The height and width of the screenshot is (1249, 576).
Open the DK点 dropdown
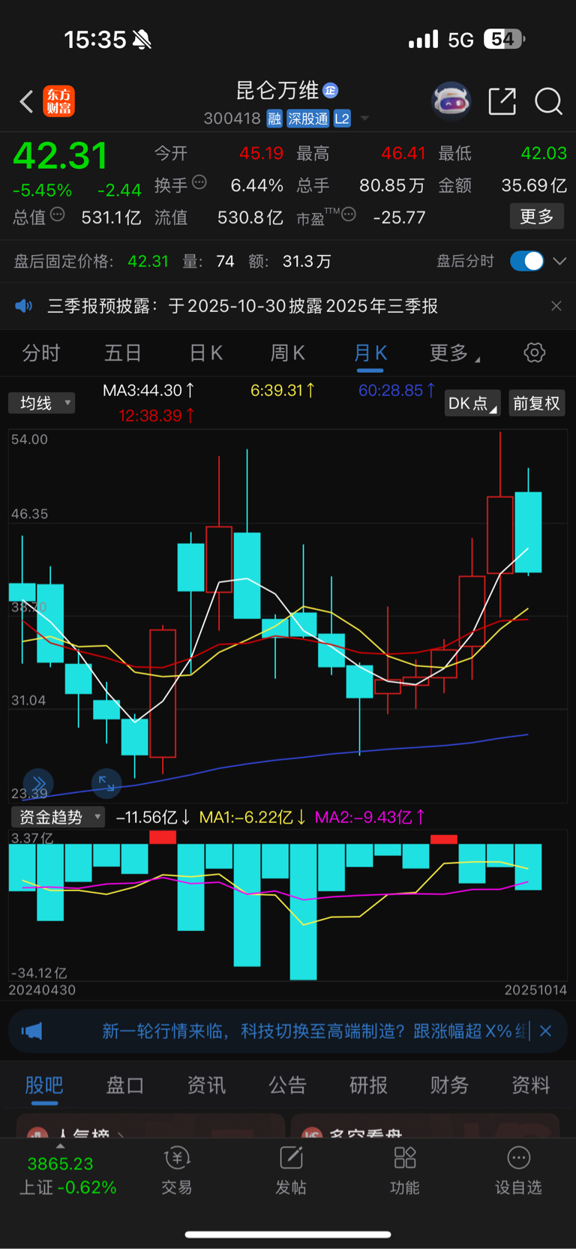(x=472, y=403)
